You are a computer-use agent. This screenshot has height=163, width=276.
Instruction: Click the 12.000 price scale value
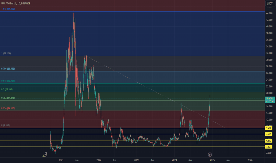coord(269,120)
